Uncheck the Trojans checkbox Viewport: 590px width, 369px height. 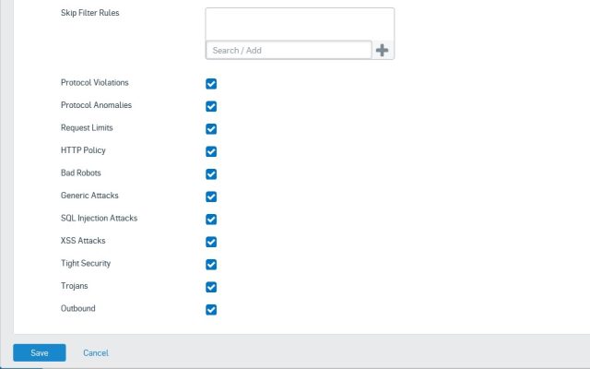point(211,287)
